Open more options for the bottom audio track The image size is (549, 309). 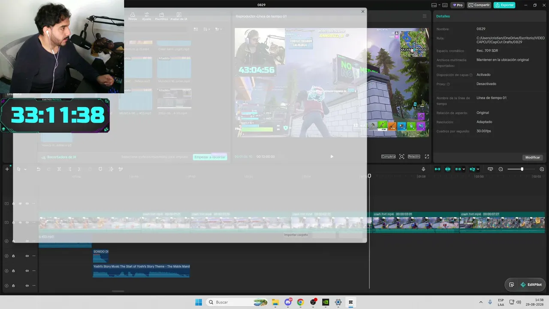(x=34, y=285)
